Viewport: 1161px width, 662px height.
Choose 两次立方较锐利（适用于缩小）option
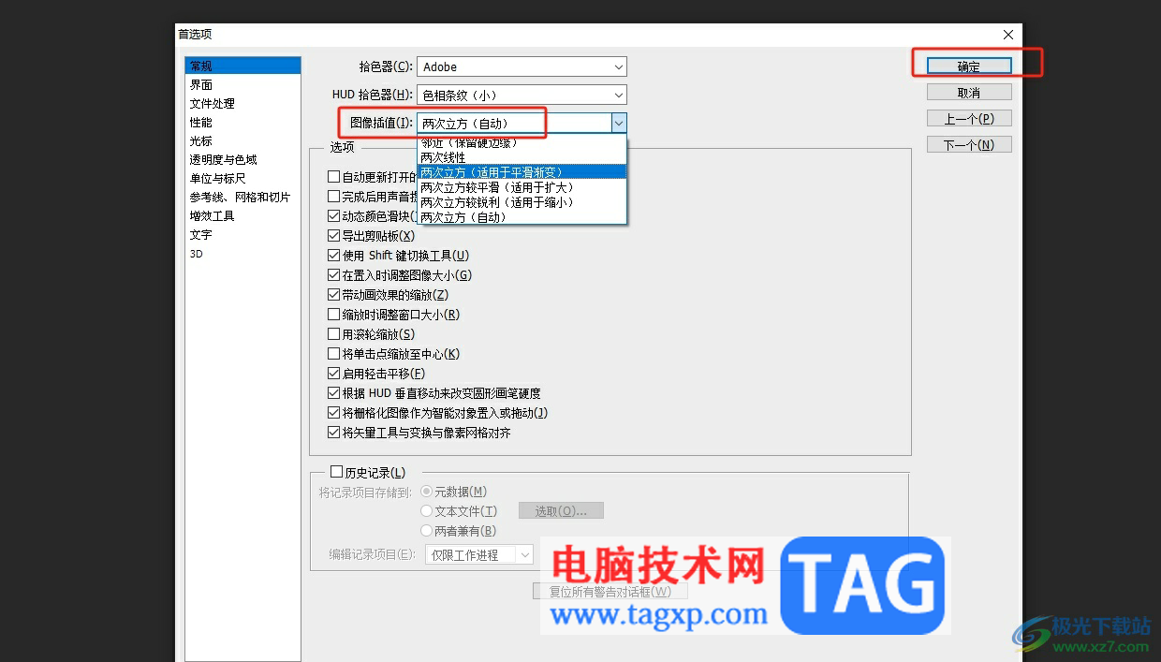tap(522, 201)
